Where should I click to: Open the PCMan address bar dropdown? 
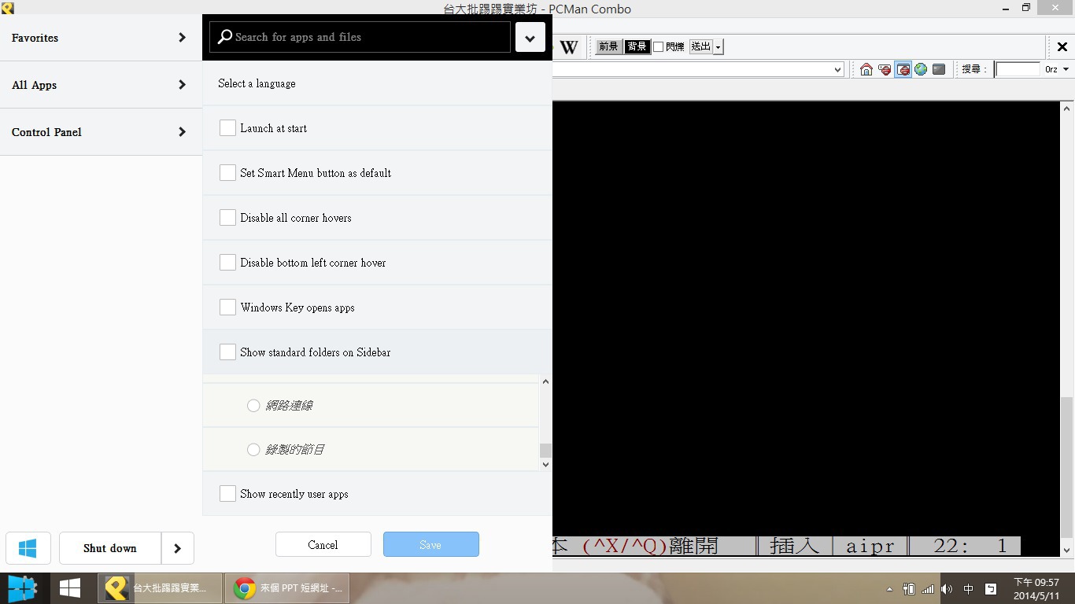[837, 69]
